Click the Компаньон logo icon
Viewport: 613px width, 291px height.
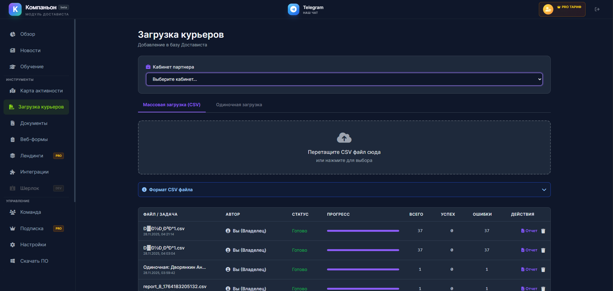(15, 9)
